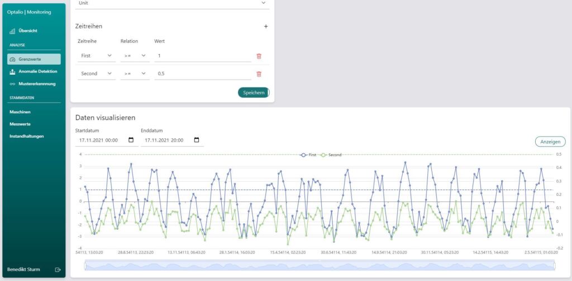572x281 pixels.
Task: Click the logout icon beside Benedikt Sturm
Action: [58, 269]
